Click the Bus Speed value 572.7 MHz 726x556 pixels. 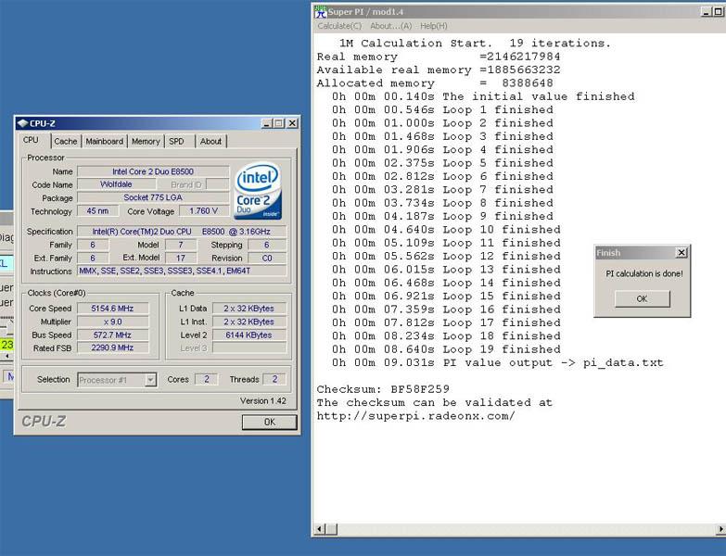tap(112, 335)
